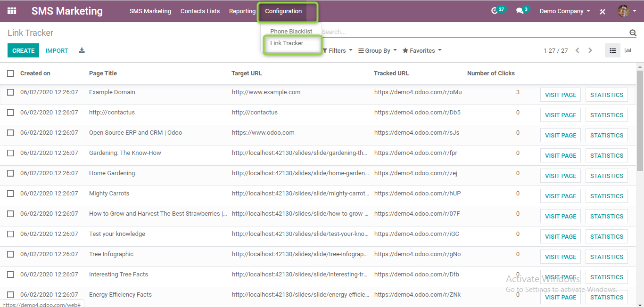Click the export download icon
This screenshot has width=644, height=307.
coord(82,50)
